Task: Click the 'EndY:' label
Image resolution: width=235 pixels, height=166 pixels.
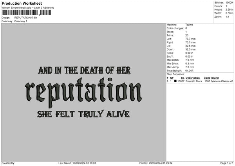Action: click(x=170, y=57)
